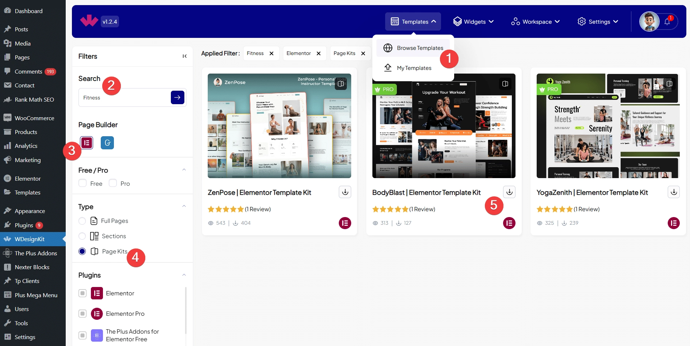Remove the Fitness applied filter
The width and height of the screenshot is (690, 346).
[x=271, y=54]
